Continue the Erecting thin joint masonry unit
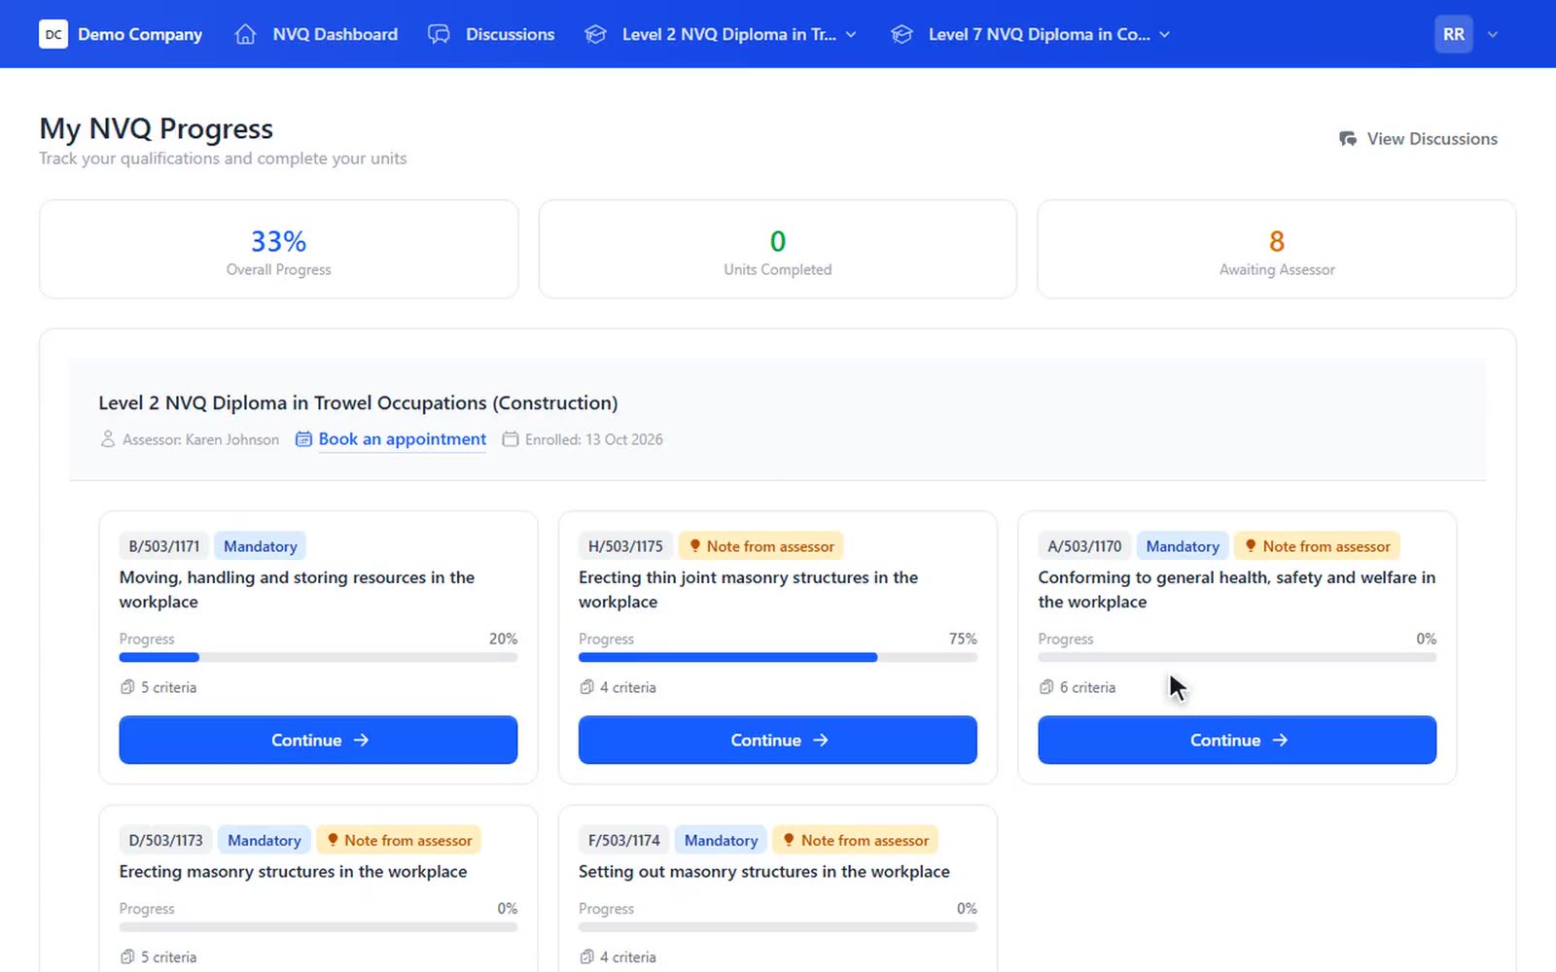1556x972 pixels. pyautogui.click(x=777, y=740)
